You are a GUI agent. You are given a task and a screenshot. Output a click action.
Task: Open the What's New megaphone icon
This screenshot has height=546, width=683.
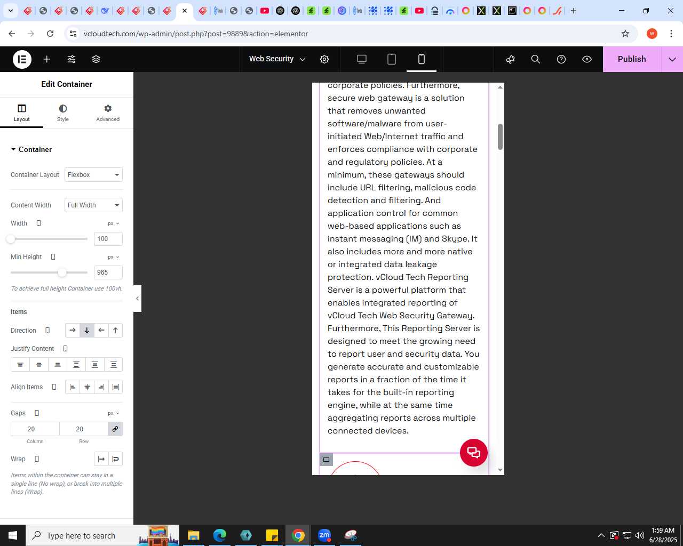point(510,59)
